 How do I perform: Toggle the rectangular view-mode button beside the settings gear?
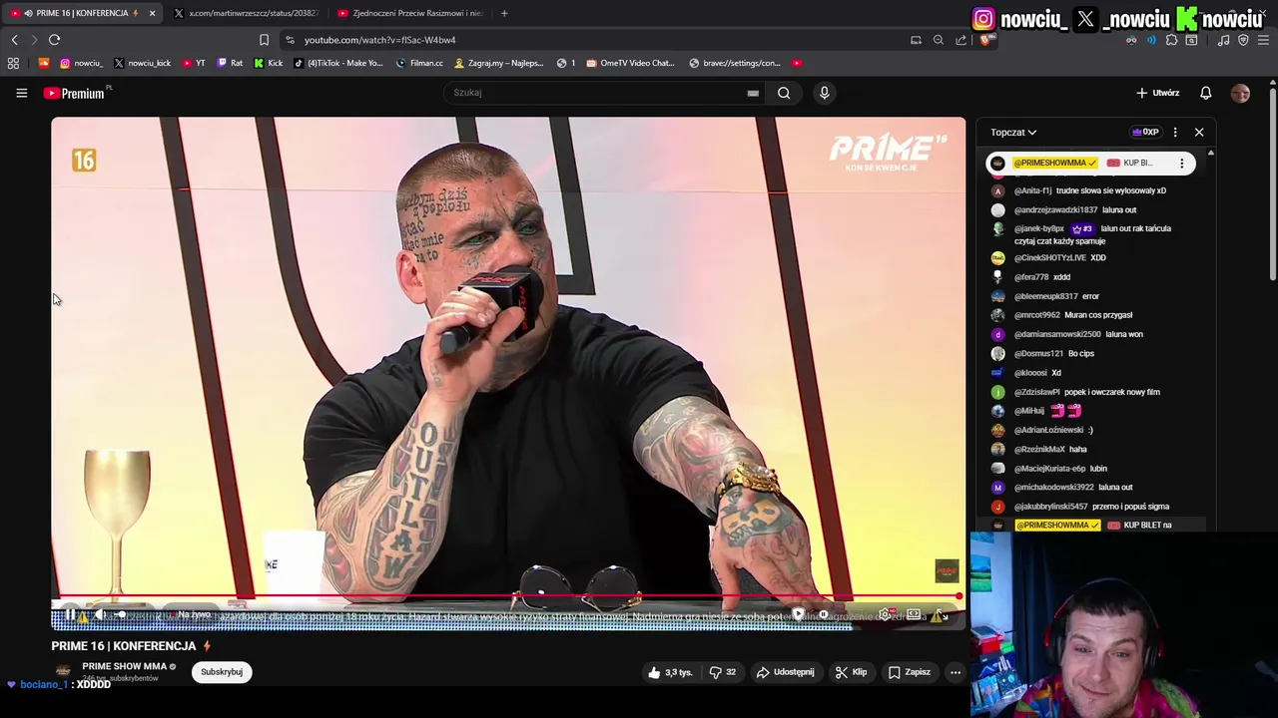point(913,614)
